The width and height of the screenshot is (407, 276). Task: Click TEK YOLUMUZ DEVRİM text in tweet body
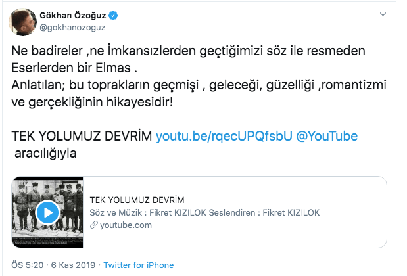(82, 136)
